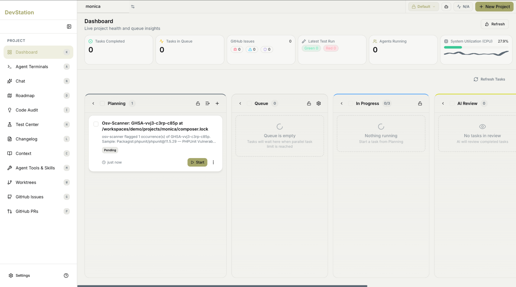This screenshot has height=287, width=516.
Task: Select the Osv-Scanner task checkbox
Action: click(96, 124)
